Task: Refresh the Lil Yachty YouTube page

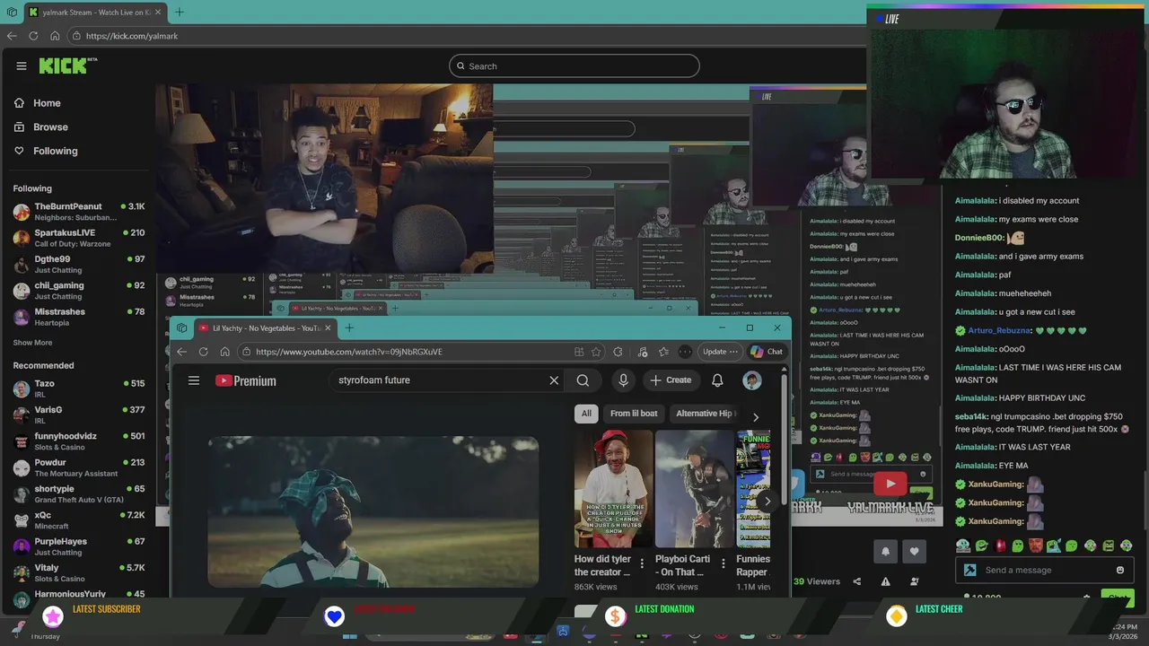Action: point(203,352)
